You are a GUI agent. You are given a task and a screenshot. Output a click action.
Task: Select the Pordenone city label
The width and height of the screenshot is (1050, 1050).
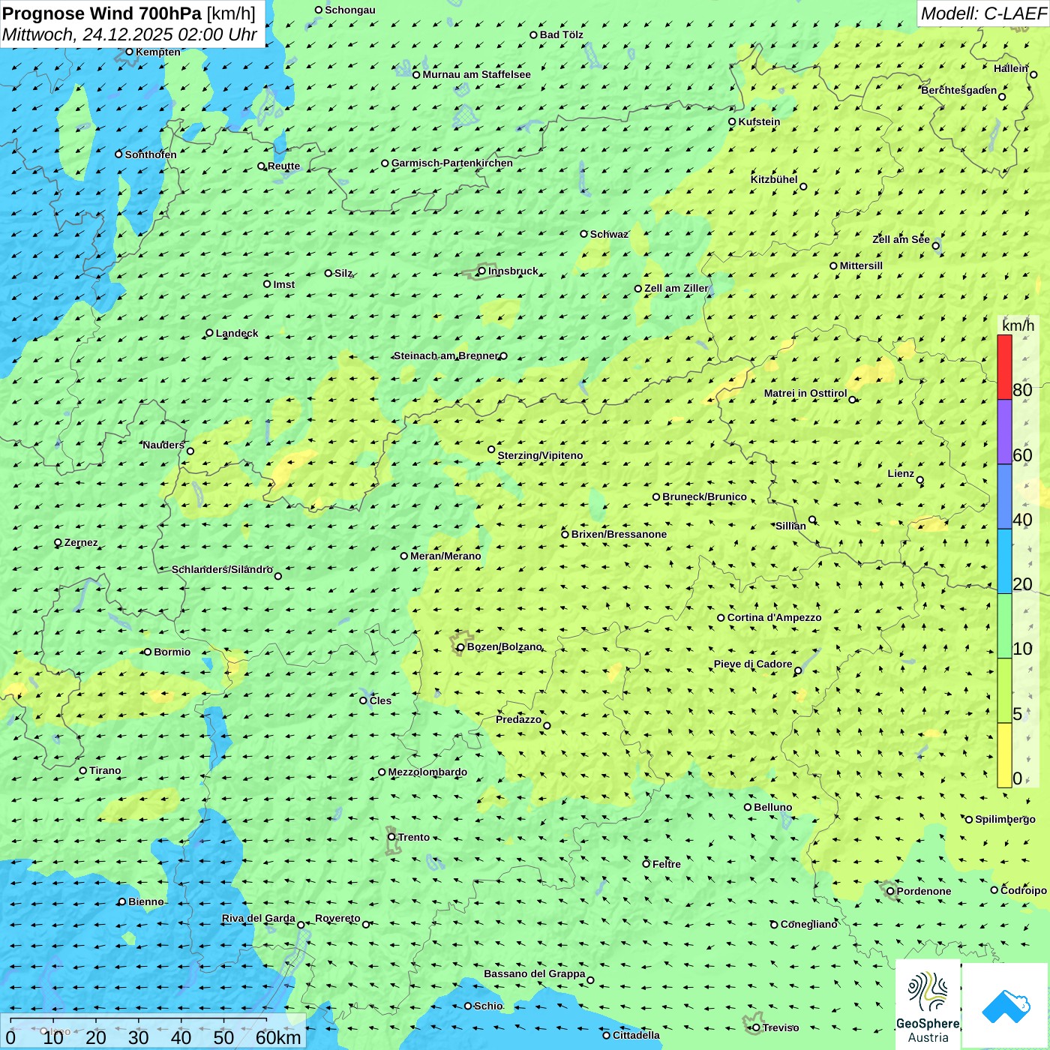pos(924,891)
